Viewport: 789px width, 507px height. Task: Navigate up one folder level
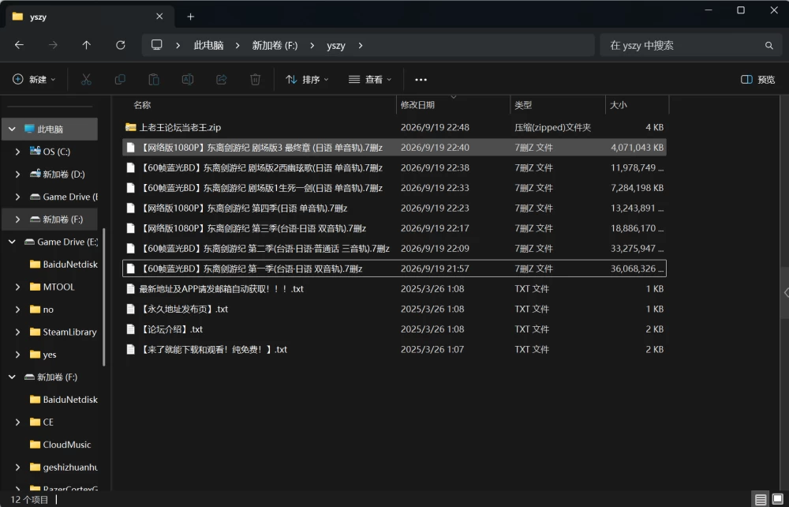pyautogui.click(x=87, y=45)
